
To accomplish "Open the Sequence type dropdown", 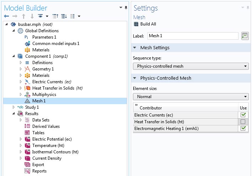I will pyautogui.click(x=191, y=66).
